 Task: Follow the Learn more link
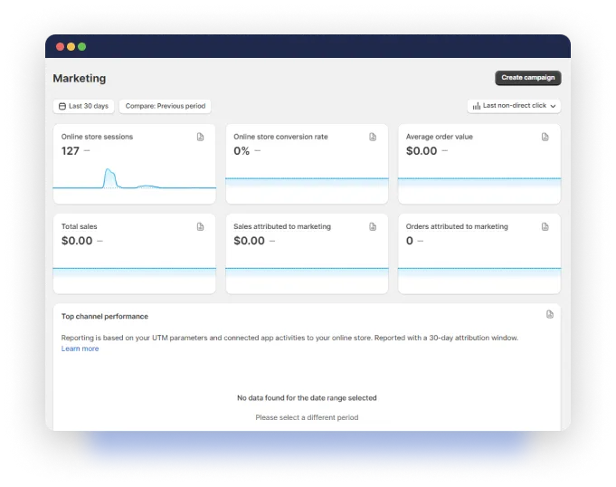click(80, 349)
